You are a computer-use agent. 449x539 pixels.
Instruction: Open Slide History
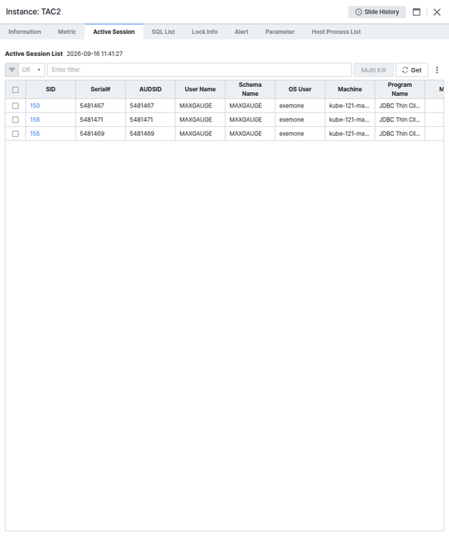coord(376,12)
